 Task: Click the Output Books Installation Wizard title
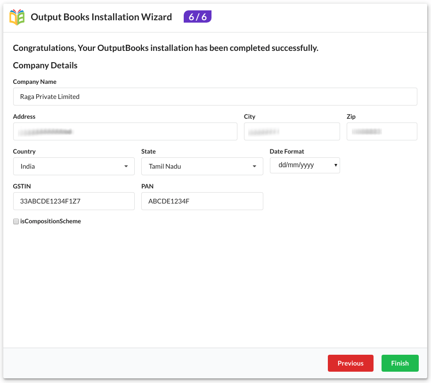point(101,17)
